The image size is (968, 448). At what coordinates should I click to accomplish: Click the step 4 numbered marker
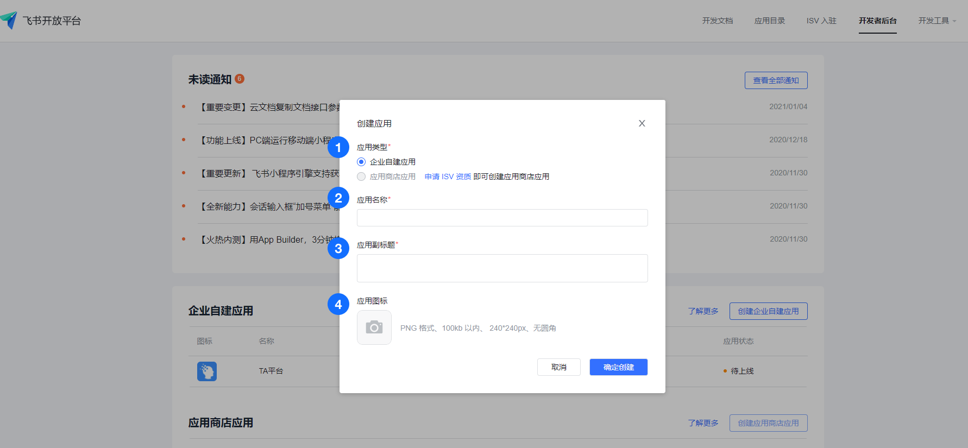coord(338,304)
